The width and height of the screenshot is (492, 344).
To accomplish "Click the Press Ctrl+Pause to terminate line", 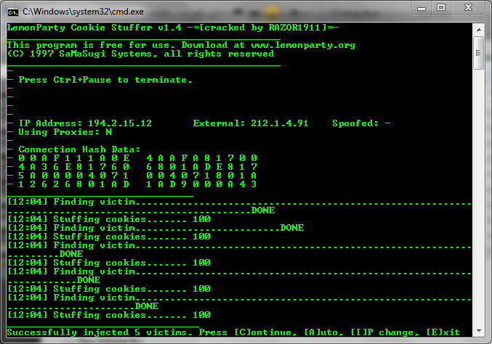I will click(x=105, y=80).
